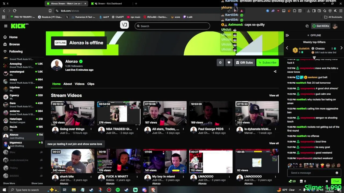Open the user profile avatar menu

[x=335, y=26]
